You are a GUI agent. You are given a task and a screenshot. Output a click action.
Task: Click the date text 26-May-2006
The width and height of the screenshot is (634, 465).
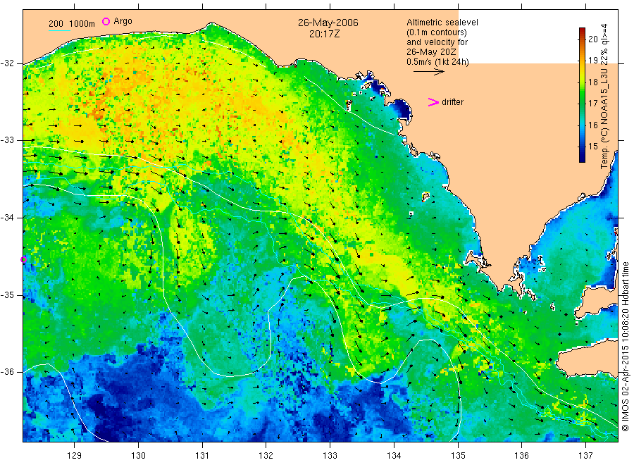328,23
